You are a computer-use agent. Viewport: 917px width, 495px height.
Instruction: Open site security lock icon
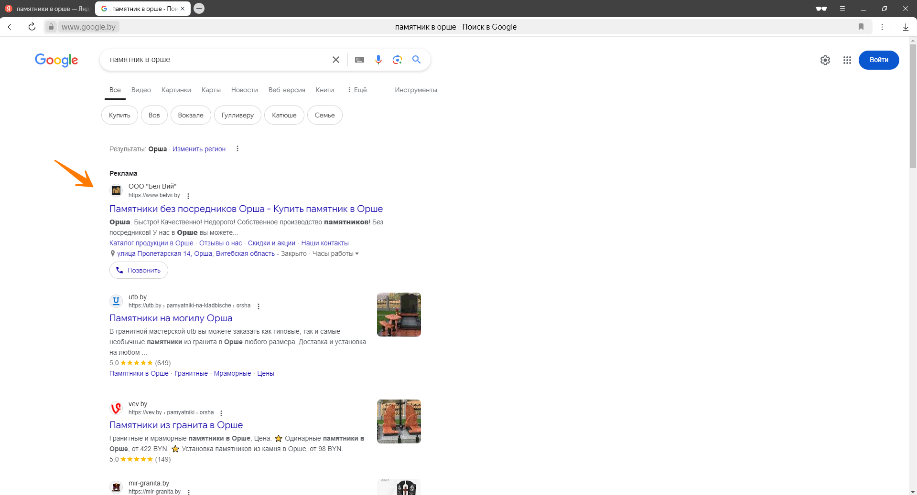[51, 27]
